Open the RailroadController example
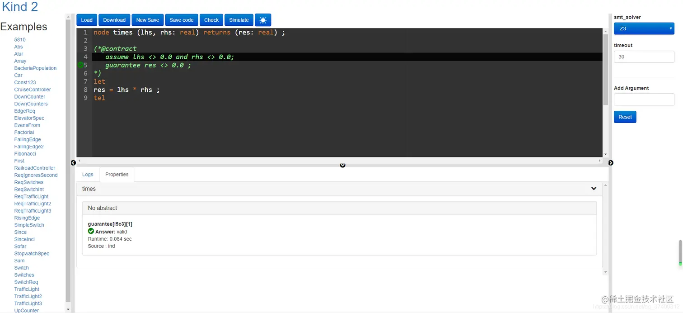The height and width of the screenshot is (313, 683). click(35, 168)
